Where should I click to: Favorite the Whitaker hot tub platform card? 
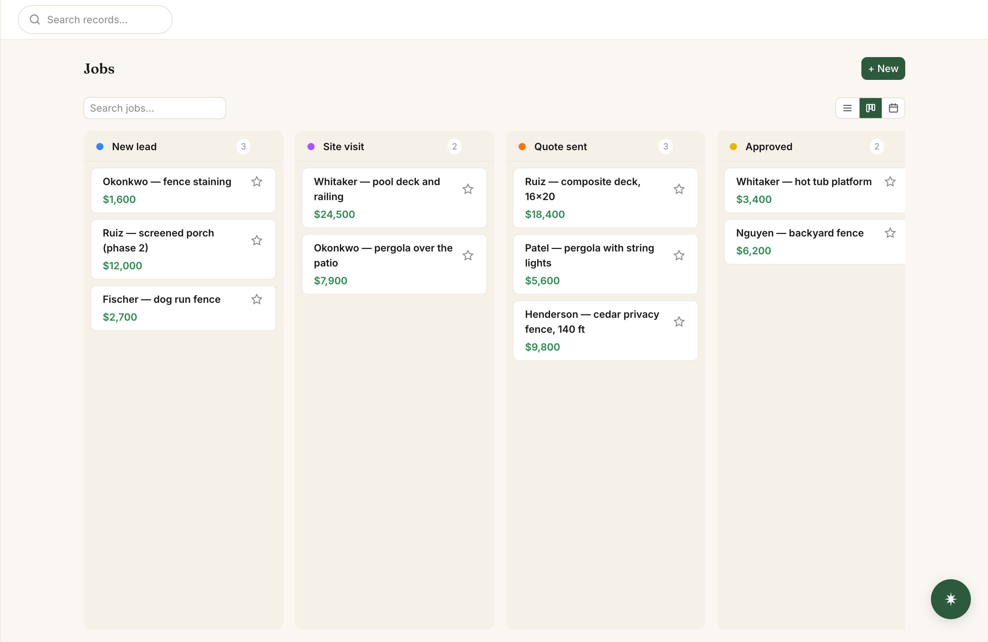(890, 182)
